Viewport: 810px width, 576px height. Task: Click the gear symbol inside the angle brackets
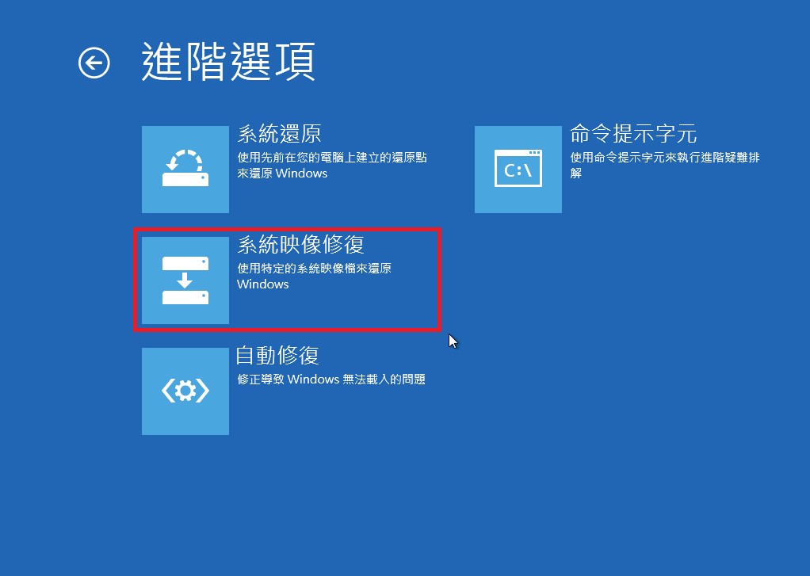185,391
